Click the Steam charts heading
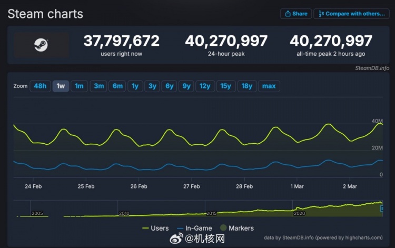395x248 pixels. pos(45,14)
